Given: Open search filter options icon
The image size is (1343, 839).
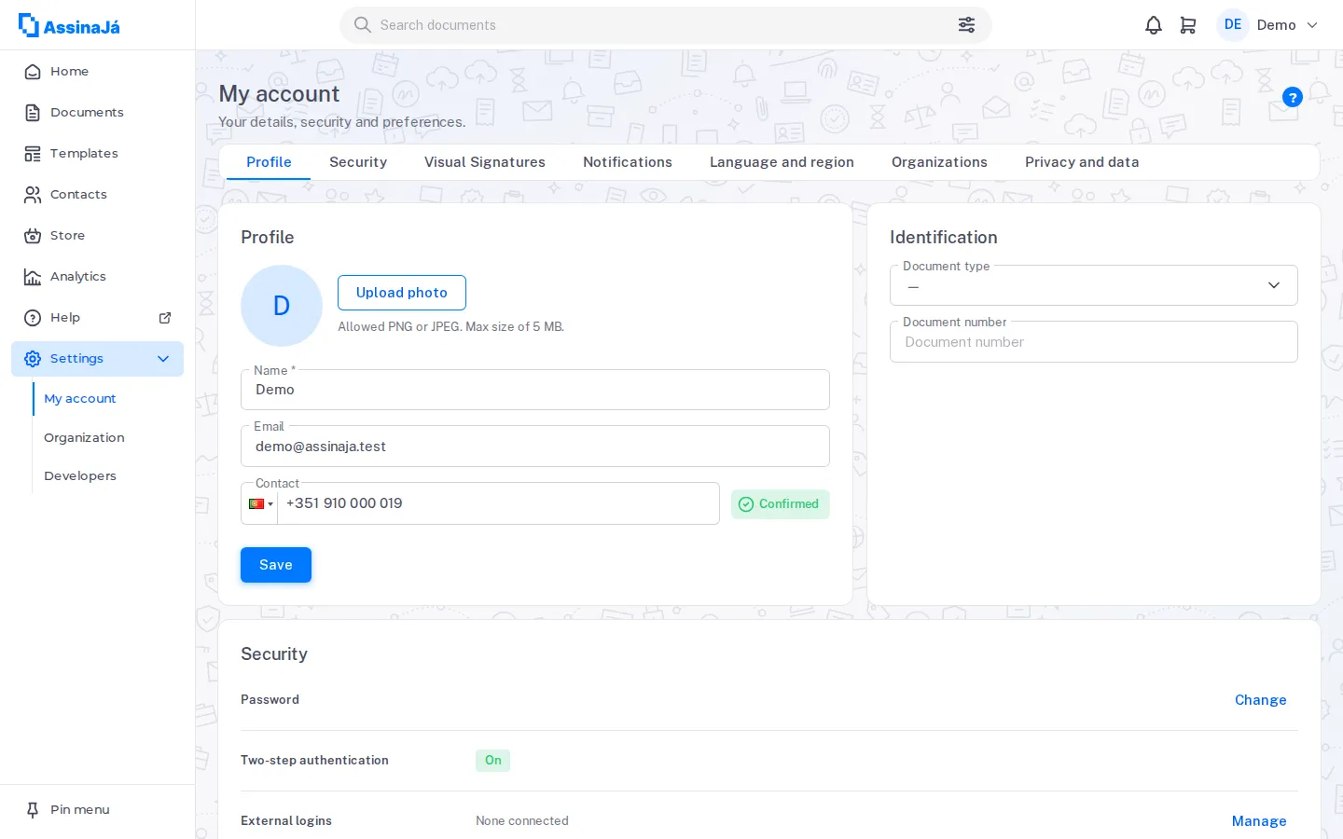Looking at the screenshot, I should (966, 25).
